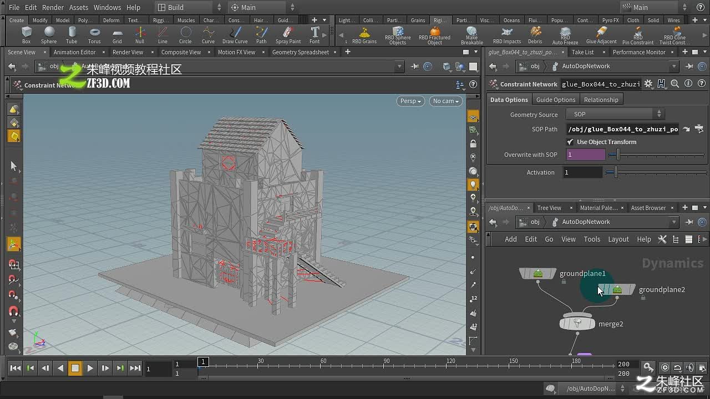Screen dimensions: 710x399
Task: Select the Curve shelf tool
Action: [x=208, y=35]
